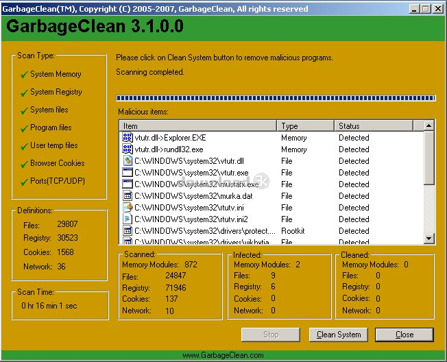Click the memory icon beside vtutr.dll->rundll32.exe
Viewport: 447px width, 362px height.
pyautogui.click(x=127, y=149)
